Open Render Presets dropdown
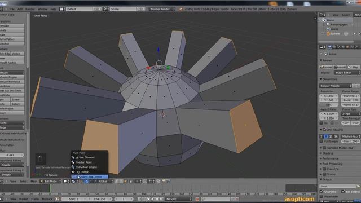361x203 pixels. (x=336, y=86)
